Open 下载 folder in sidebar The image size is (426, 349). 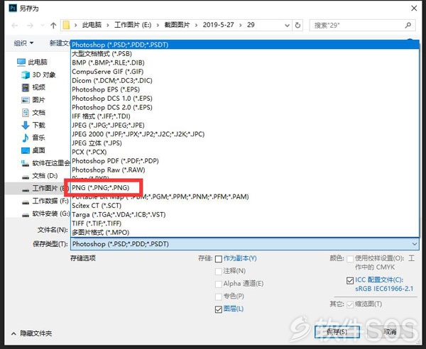33,125
